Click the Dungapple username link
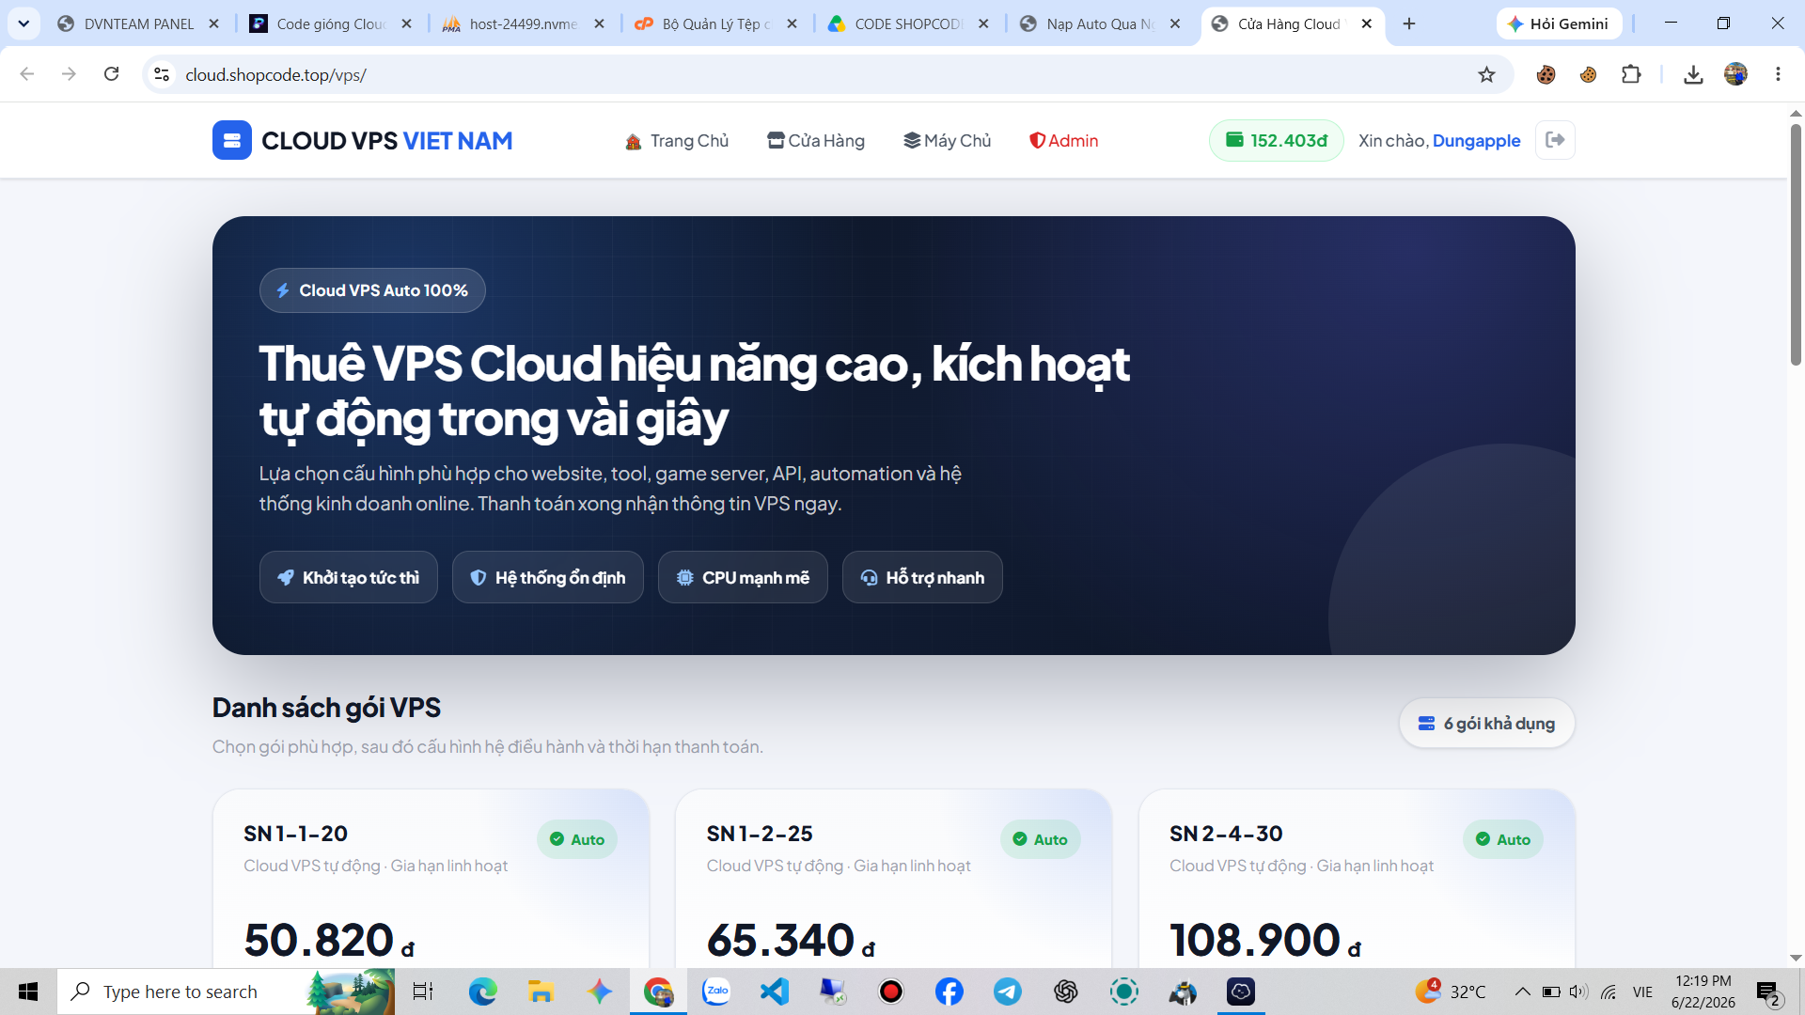The width and height of the screenshot is (1805, 1015). pos(1476,140)
